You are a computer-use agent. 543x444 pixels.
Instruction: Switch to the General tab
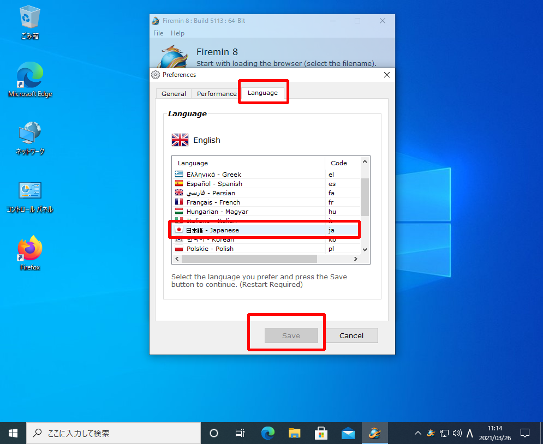174,94
